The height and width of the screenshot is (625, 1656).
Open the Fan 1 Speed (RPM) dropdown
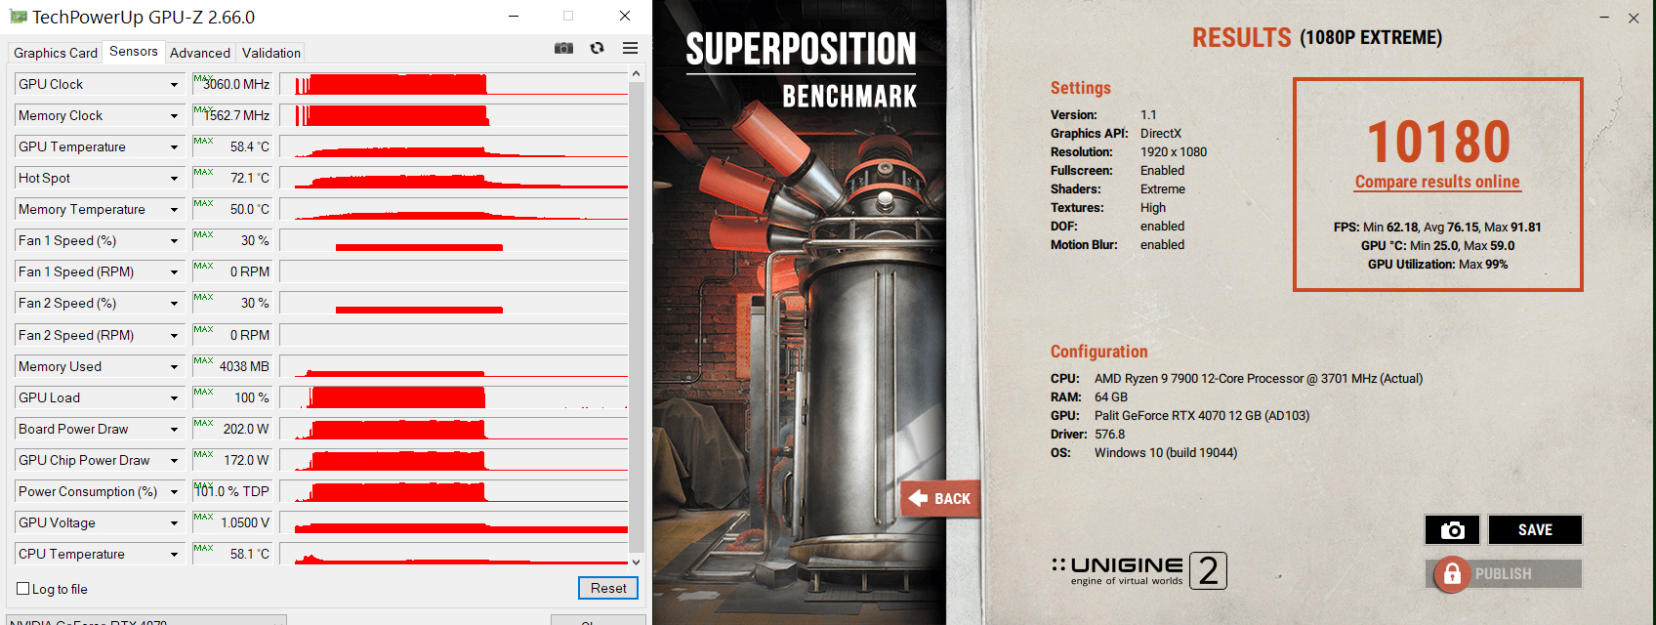(x=174, y=272)
